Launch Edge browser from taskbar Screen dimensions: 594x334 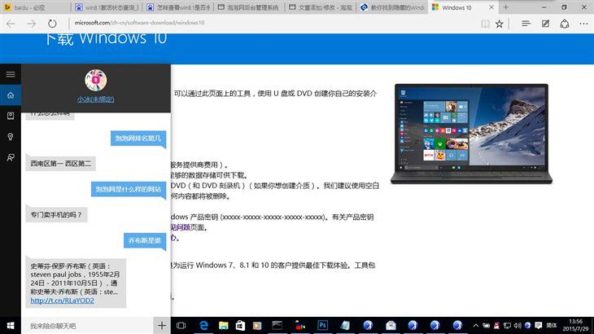coord(203,325)
